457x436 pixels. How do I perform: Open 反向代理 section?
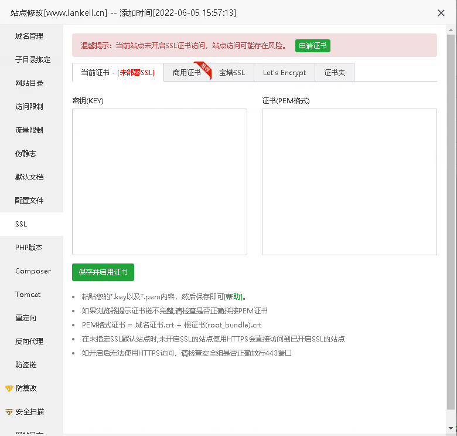pyautogui.click(x=29, y=342)
